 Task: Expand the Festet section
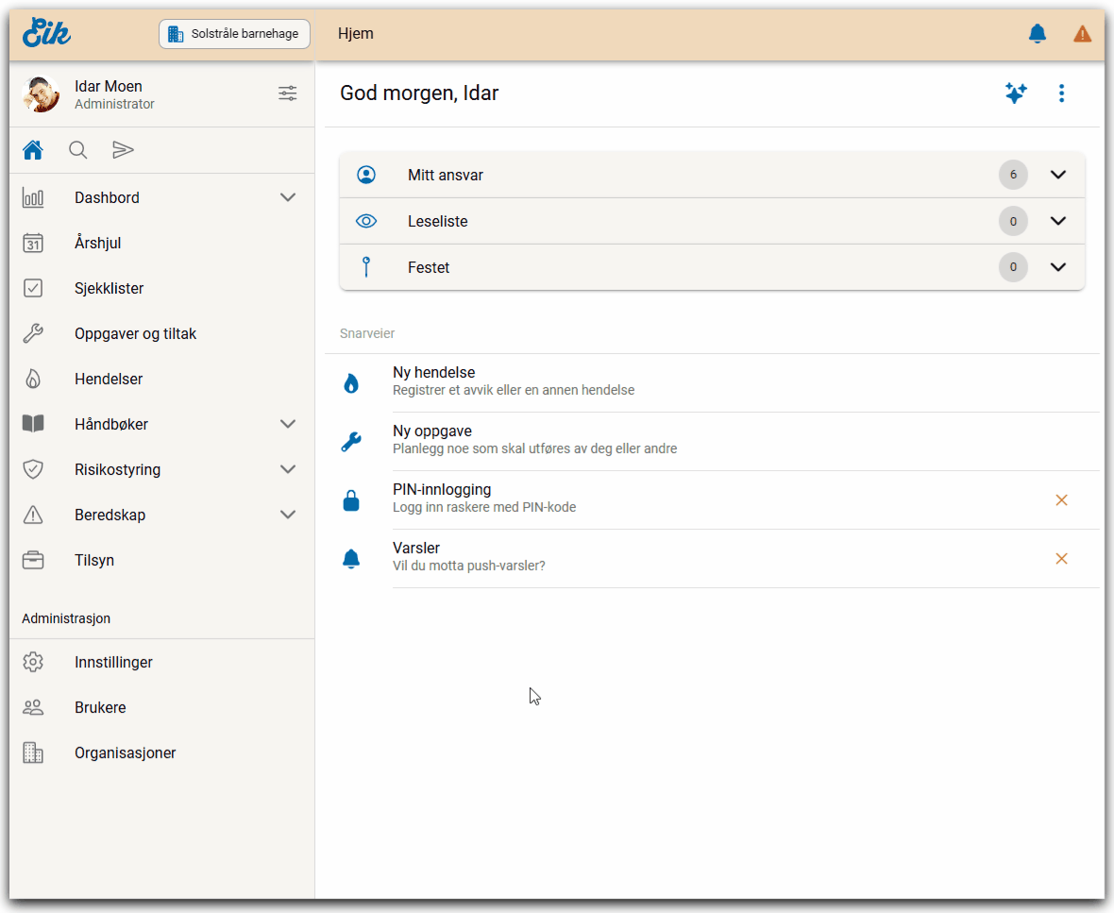pyautogui.click(x=1057, y=267)
